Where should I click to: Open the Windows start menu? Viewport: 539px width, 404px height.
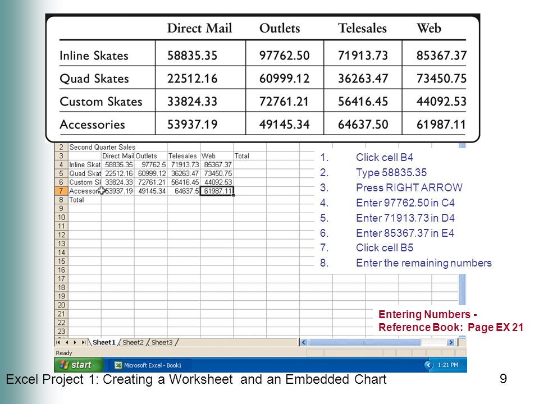click(79, 365)
